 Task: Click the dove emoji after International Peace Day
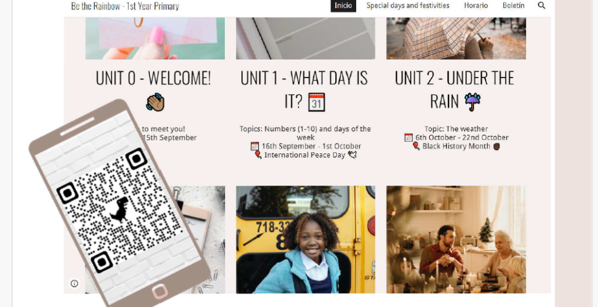pos(352,155)
